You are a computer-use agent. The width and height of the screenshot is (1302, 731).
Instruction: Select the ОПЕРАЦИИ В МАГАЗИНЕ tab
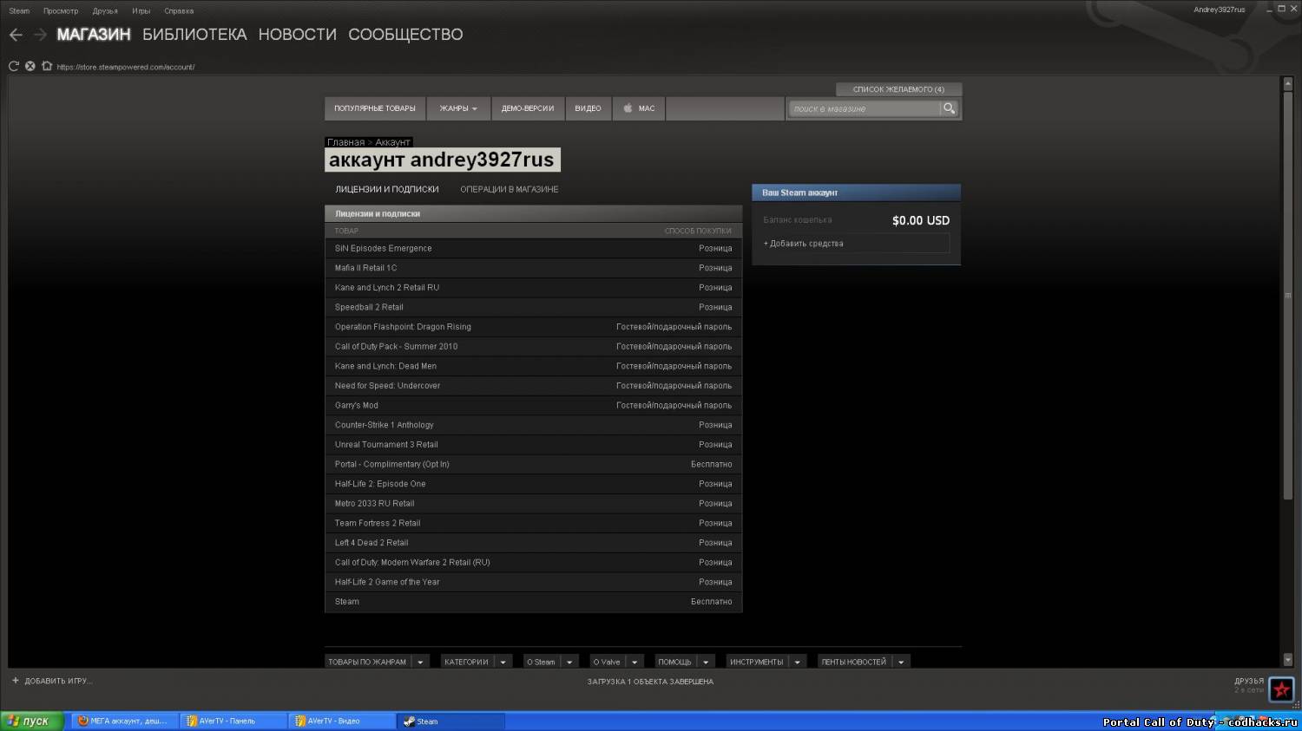(510, 189)
